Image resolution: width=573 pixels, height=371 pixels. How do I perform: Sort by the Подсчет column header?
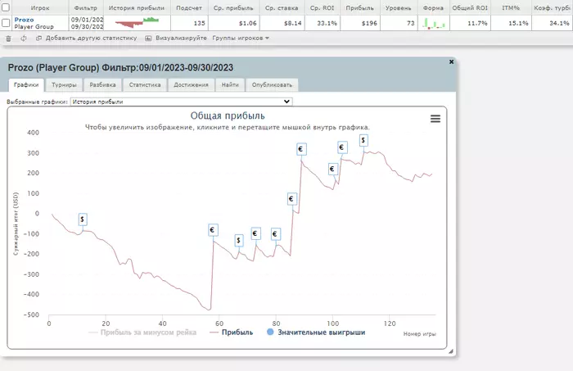(189, 7)
